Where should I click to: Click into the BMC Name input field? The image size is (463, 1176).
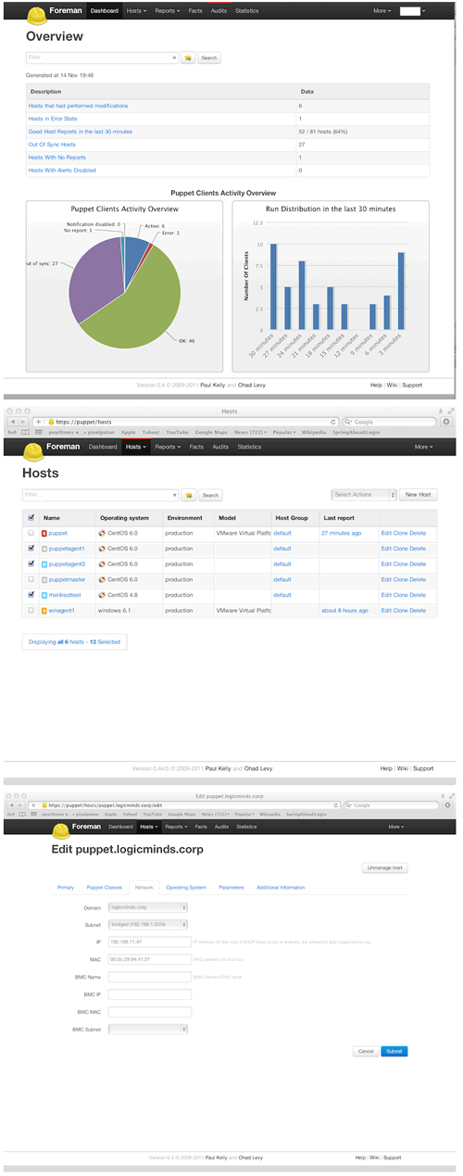pyautogui.click(x=150, y=977)
